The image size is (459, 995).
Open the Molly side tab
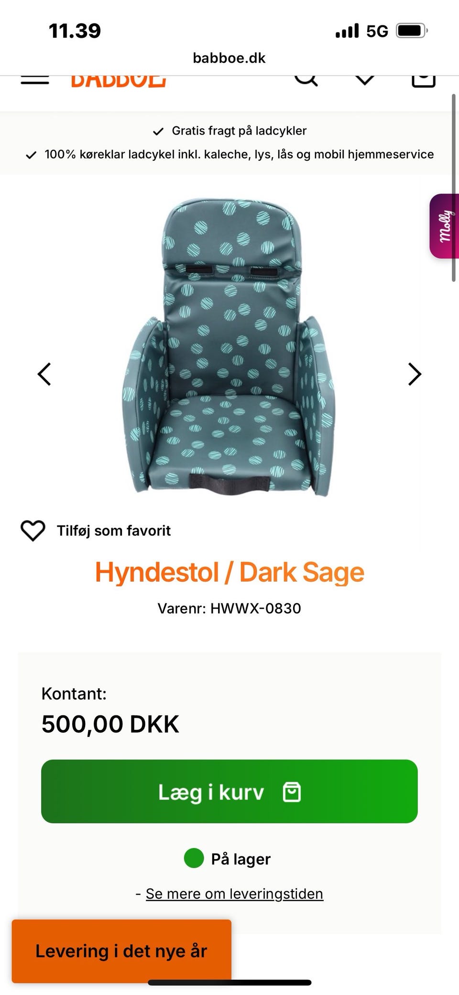(444, 226)
